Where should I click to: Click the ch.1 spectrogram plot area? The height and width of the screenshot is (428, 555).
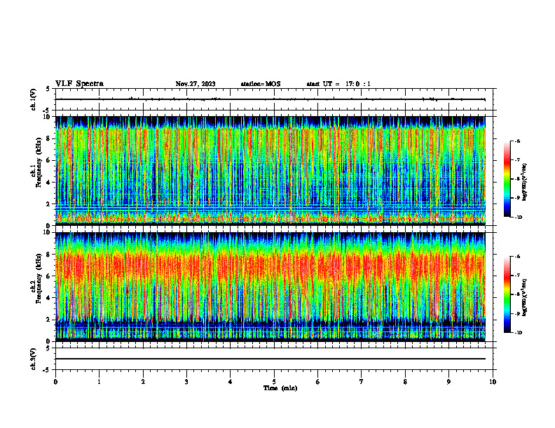tap(270, 171)
